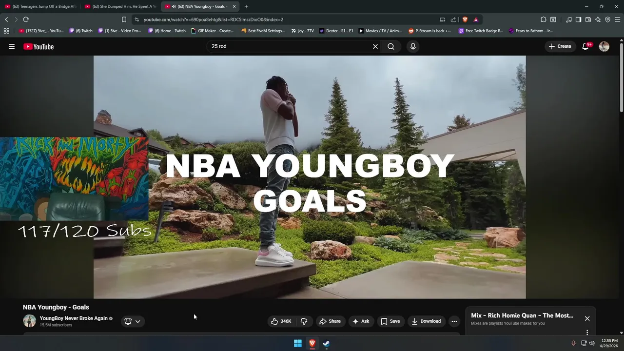Open the browser main menu
Screen dimensions: 624x351
point(617,19)
